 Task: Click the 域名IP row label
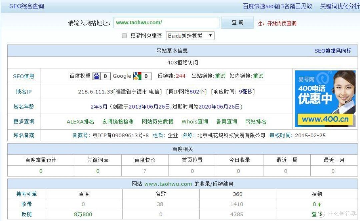point(24,92)
